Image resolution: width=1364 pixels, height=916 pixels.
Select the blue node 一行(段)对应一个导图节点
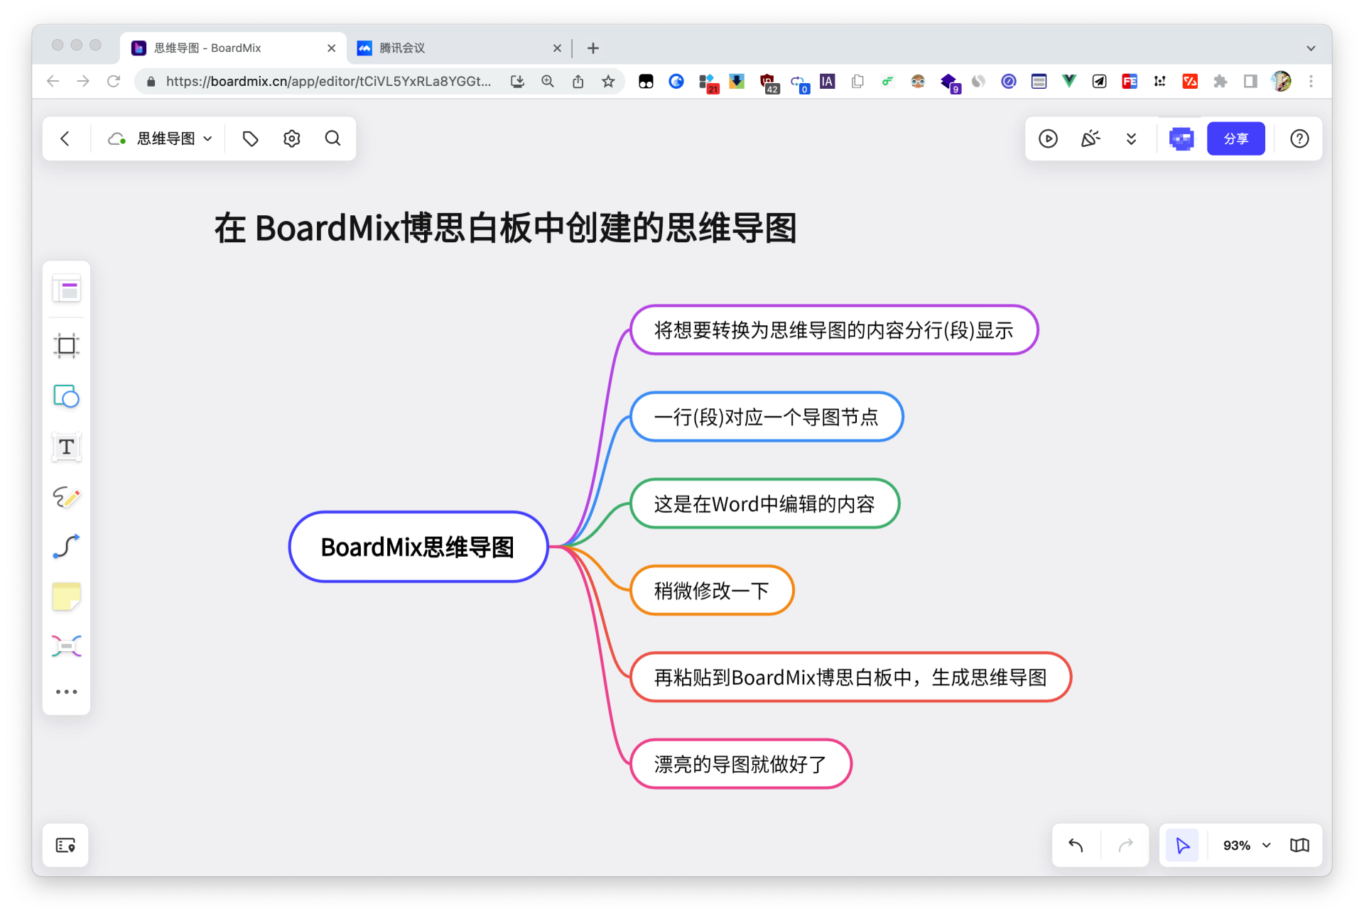coord(767,417)
